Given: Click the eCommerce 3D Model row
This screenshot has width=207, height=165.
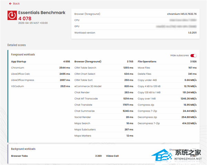Looking at the screenshot, I should (x=104, y=86).
